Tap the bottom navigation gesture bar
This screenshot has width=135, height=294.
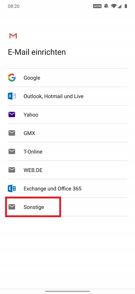(x=67, y=291)
